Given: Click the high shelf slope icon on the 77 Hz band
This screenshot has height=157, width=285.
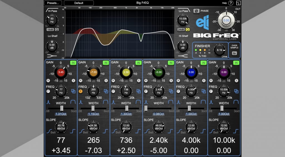Looking at the screenshot, I should pos(73,131).
